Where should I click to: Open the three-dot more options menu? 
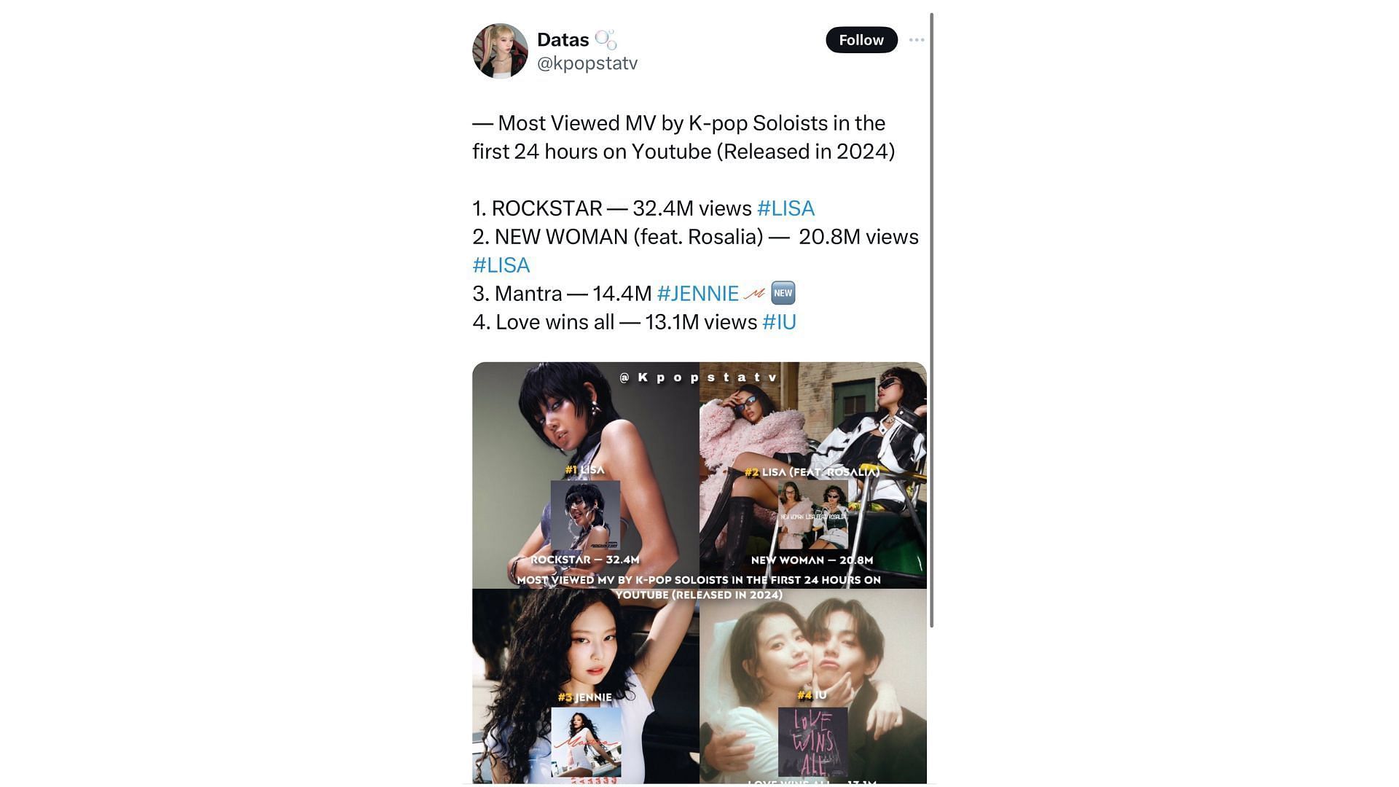[917, 40]
